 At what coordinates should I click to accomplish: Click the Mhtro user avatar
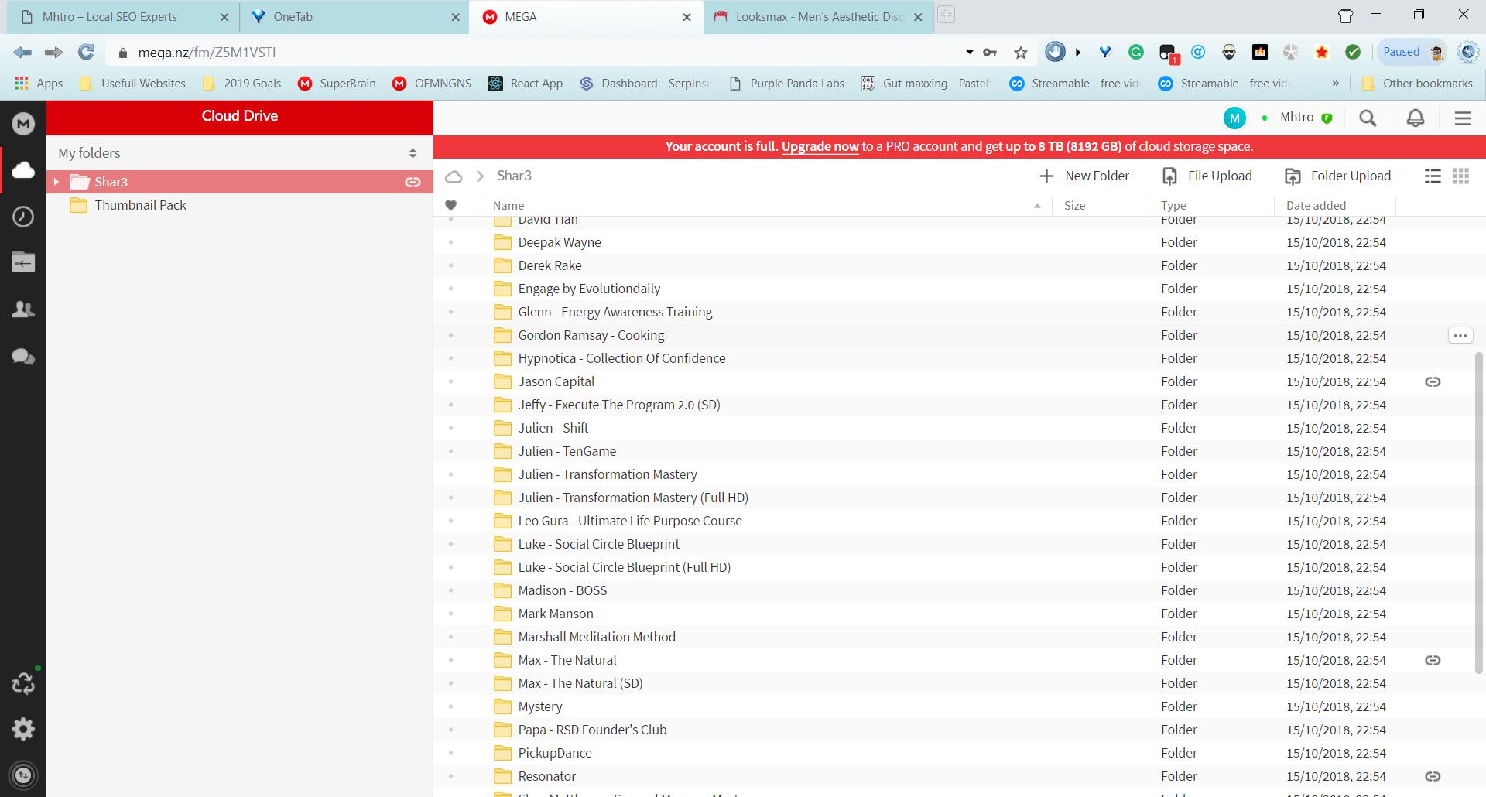point(1234,118)
